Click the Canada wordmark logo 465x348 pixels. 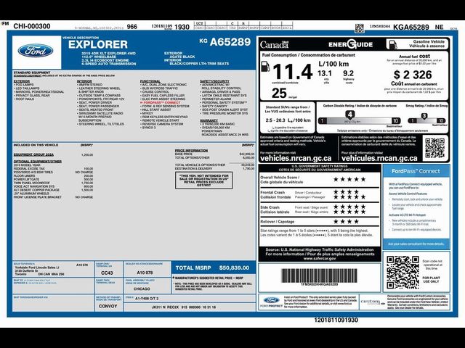pyautogui.click(x=274, y=45)
